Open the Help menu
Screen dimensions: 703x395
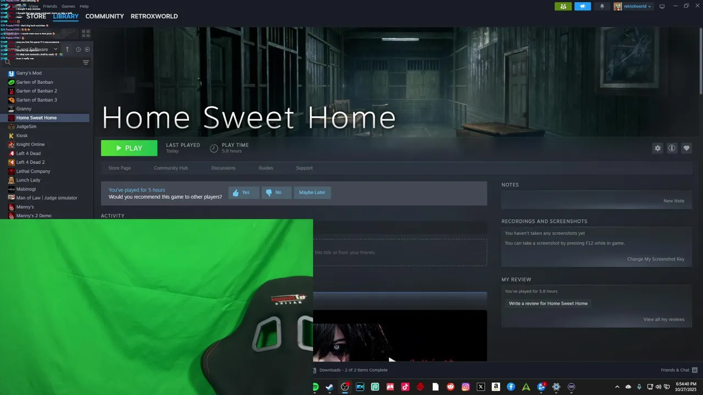coord(84,6)
